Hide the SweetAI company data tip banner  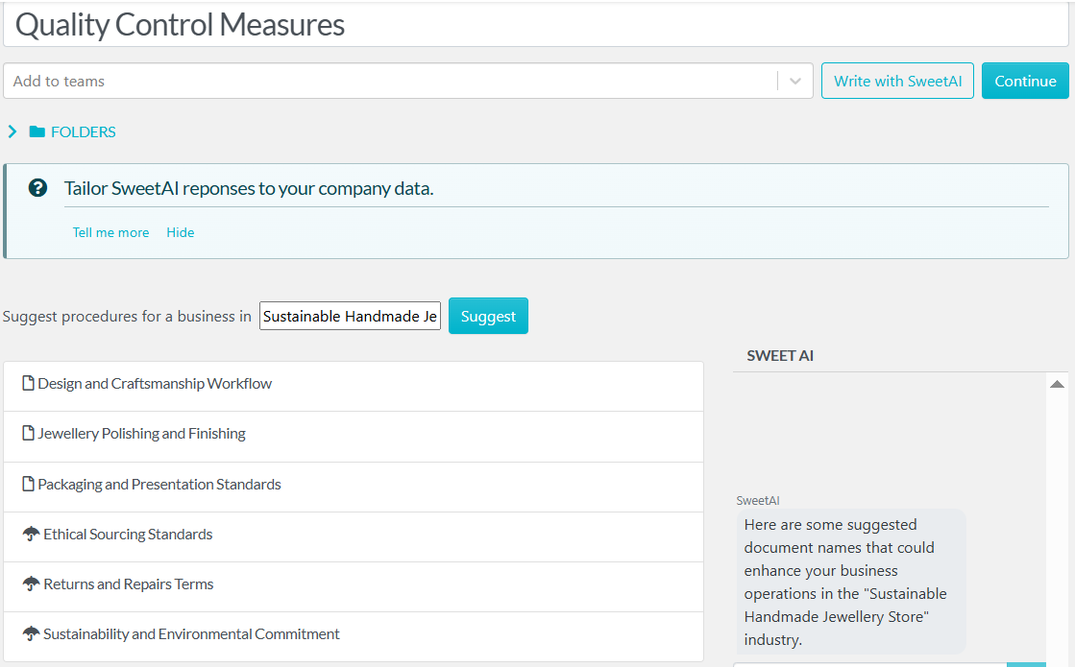point(181,232)
